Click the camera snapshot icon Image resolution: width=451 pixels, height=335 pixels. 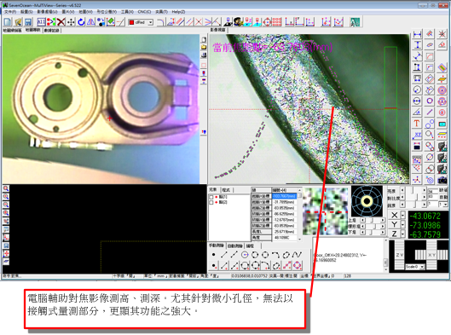[x=442, y=180]
